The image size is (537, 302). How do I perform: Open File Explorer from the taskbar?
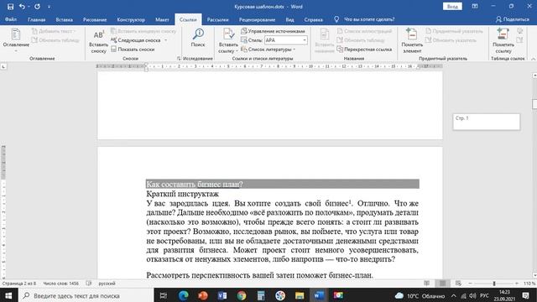point(300,295)
